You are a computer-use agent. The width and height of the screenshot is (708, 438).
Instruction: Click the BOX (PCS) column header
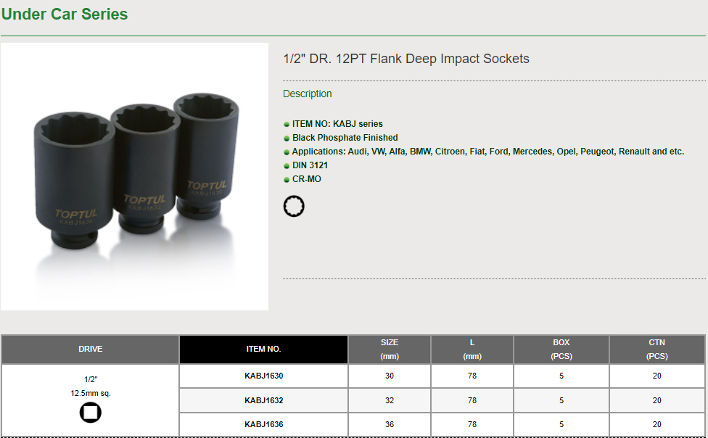561,349
